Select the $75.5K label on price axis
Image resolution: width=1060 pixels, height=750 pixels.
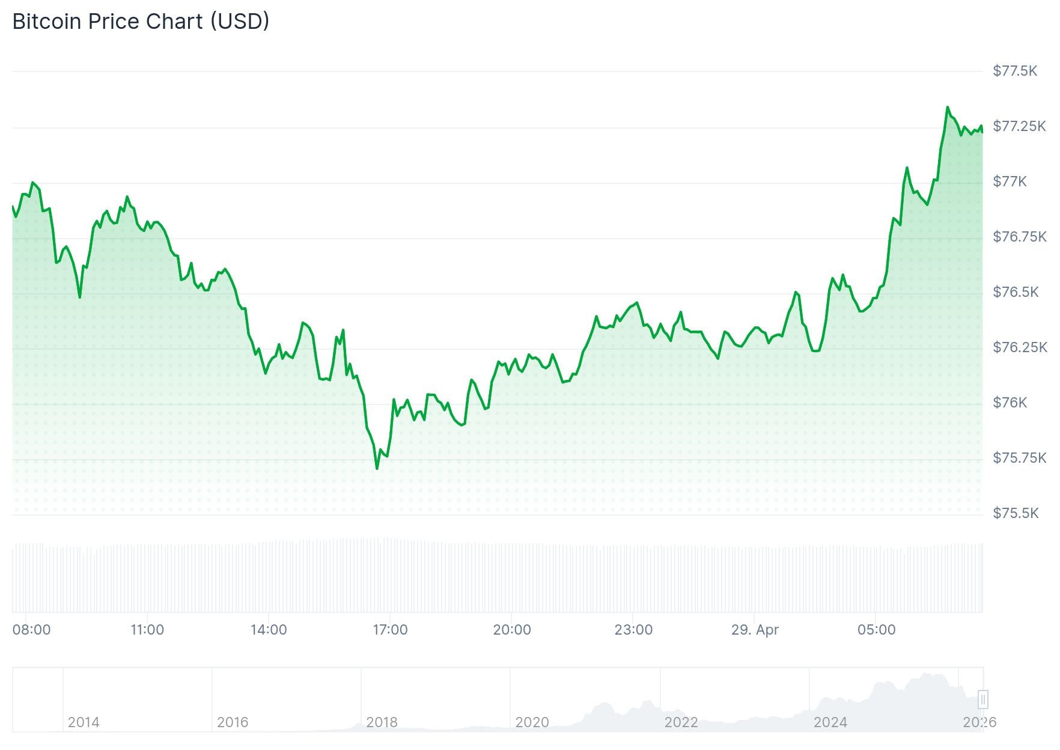point(1016,513)
